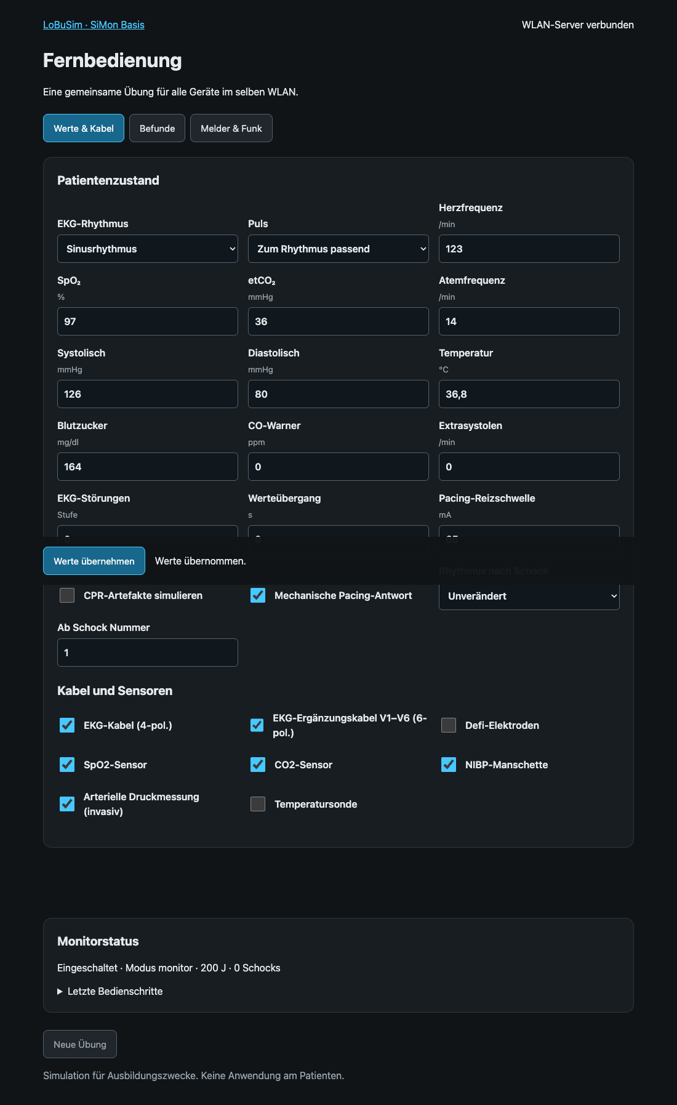677x1105 pixels.
Task: Open the Rhythmus nach Schock dropdown
Action: tap(529, 596)
